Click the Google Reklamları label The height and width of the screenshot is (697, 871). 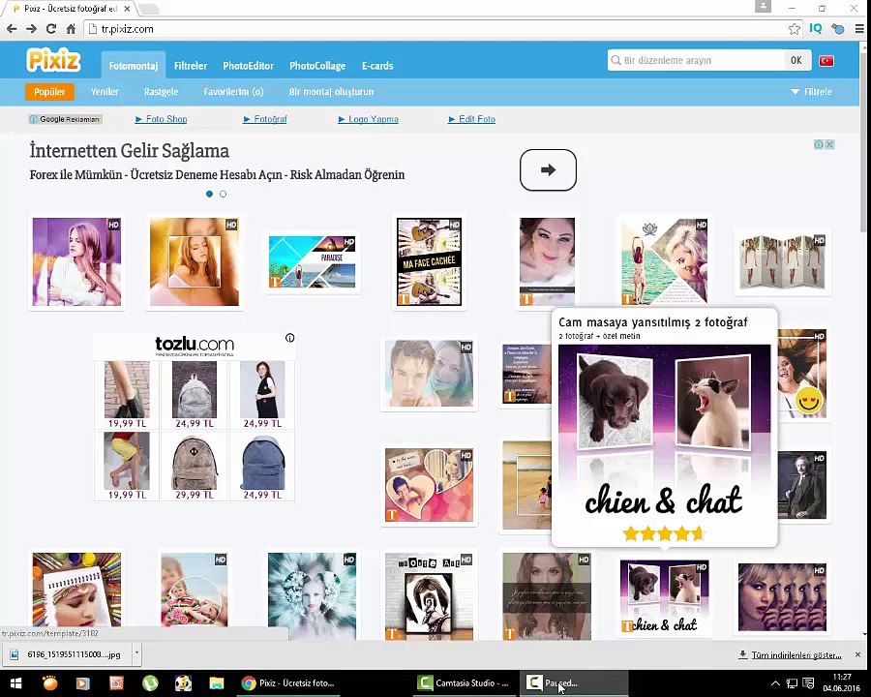(x=66, y=119)
